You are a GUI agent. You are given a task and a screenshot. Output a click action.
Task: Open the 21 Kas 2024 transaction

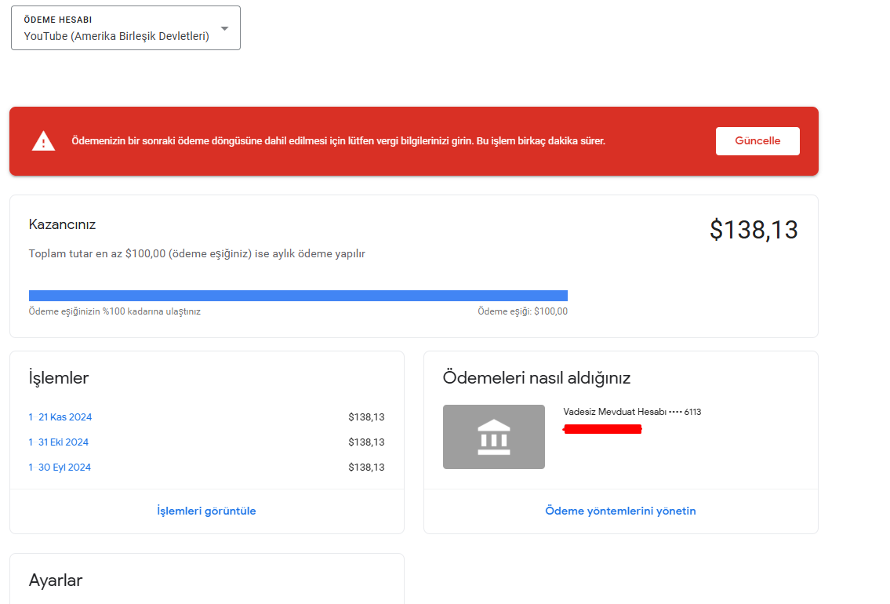click(60, 417)
